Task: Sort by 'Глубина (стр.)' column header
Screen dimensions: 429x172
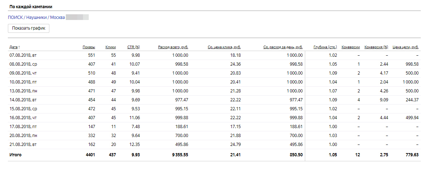Action: [x=325, y=47]
